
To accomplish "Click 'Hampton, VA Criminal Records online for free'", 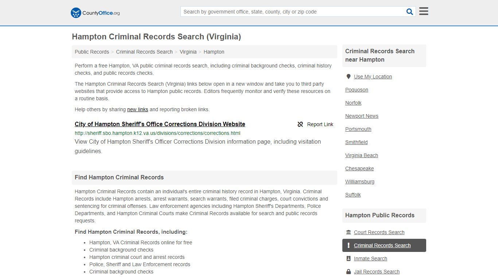I will coord(141,242).
